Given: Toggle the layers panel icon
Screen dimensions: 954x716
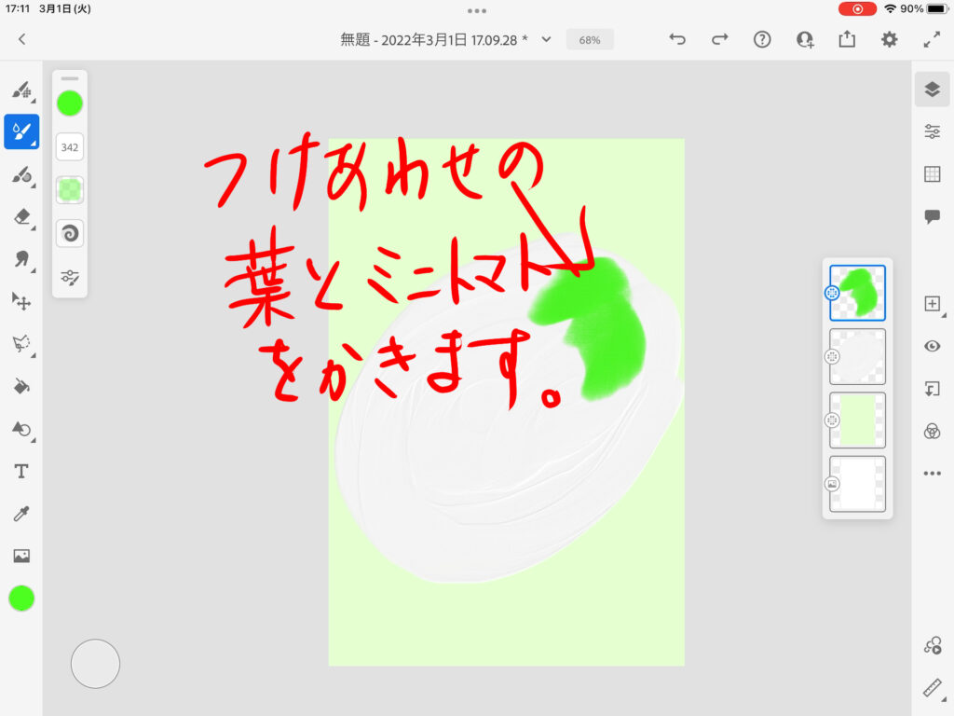Looking at the screenshot, I should [932, 89].
